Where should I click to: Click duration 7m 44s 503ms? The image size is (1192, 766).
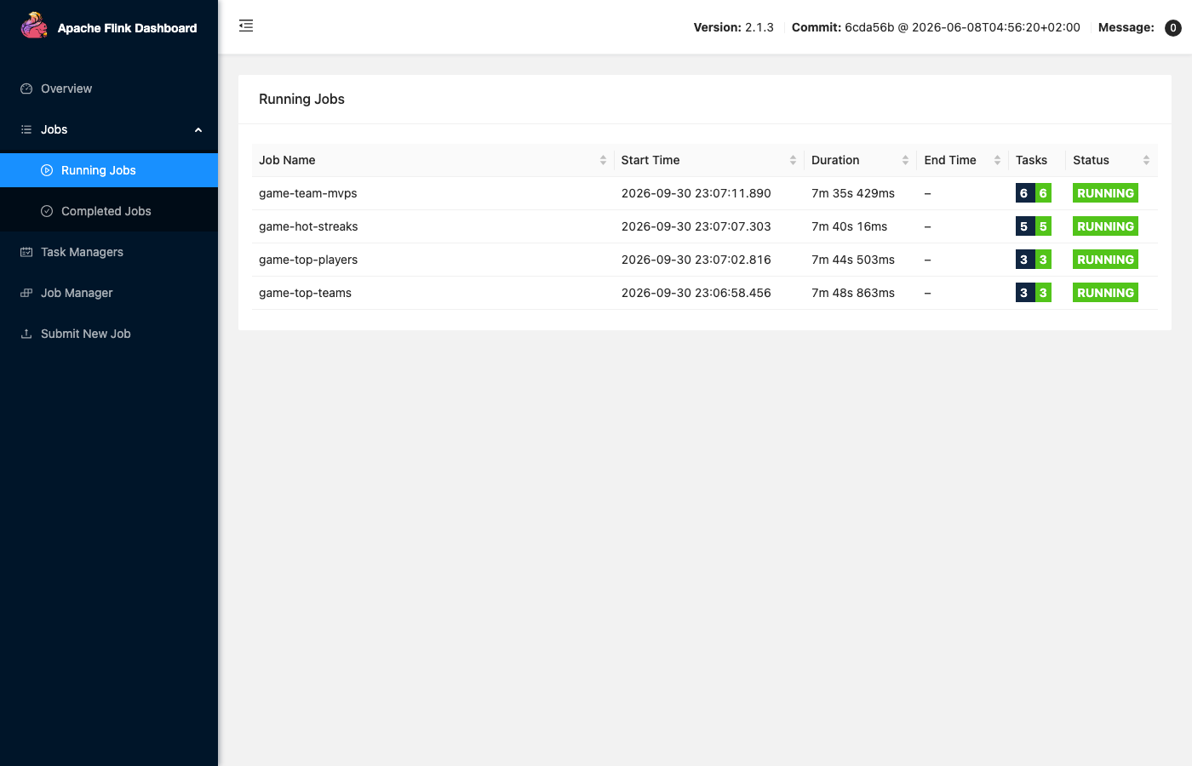(x=853, y=260)
